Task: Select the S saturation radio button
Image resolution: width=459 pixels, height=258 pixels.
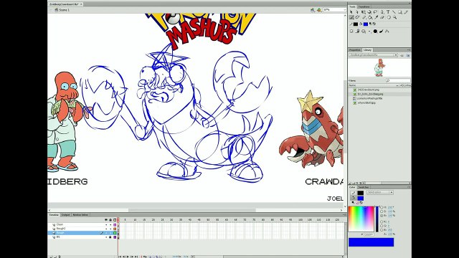Action: 382,211
